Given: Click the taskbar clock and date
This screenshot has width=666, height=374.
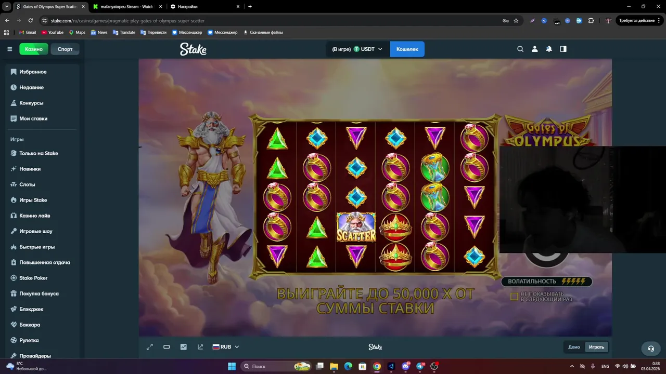Looking at the screenshot, I should click(x=650, y=366).
